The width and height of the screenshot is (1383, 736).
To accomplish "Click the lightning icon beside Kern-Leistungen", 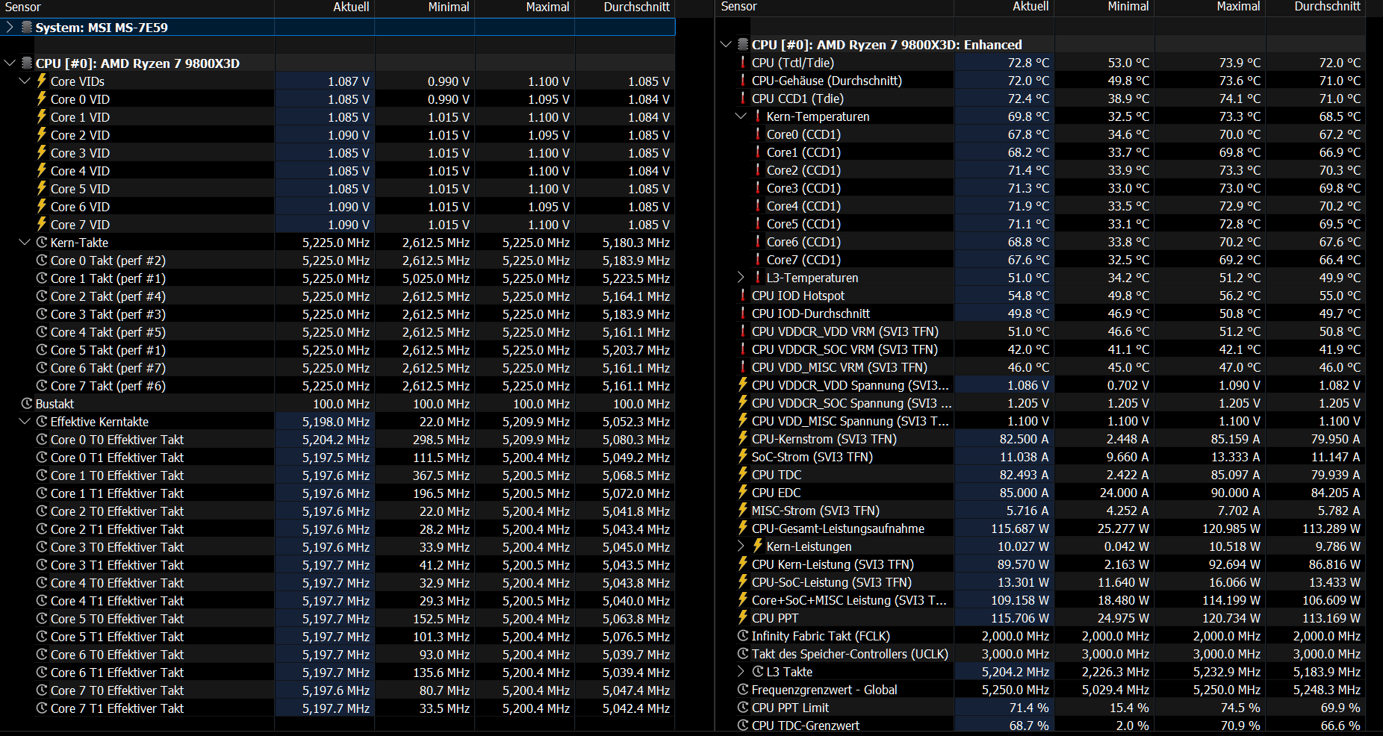I will pos(758,546).
